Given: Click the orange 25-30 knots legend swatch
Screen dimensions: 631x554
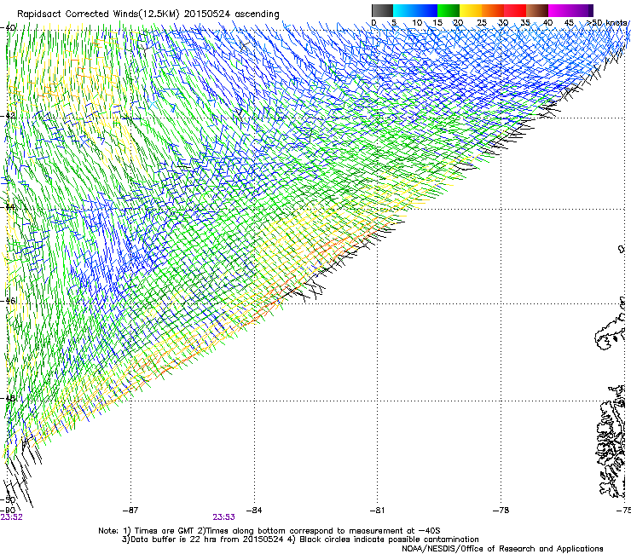Looking at the screenshot, I should [x=493, y=10].
